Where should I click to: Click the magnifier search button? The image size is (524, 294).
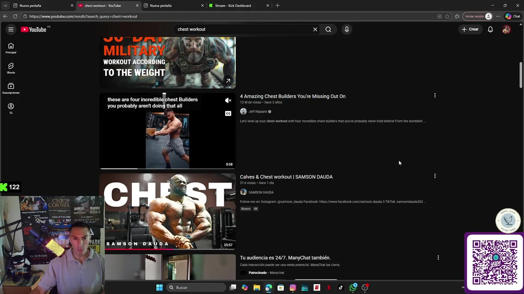(x=328, y=29)
